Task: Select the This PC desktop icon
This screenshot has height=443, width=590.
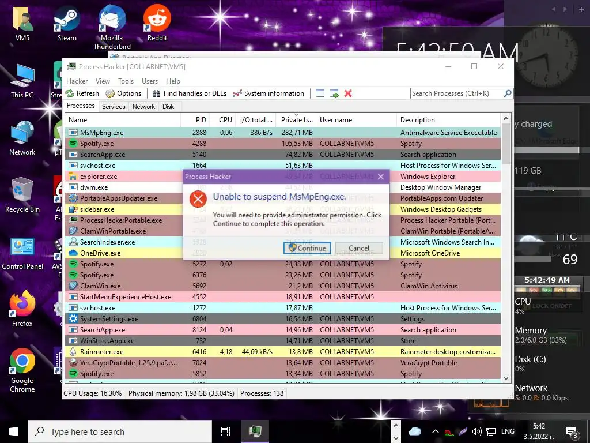Action: pyautogui.click(x=22, y=81)
